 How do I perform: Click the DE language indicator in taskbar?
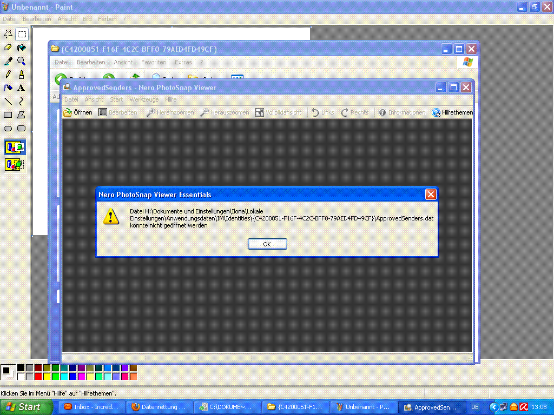coord(475,407)
